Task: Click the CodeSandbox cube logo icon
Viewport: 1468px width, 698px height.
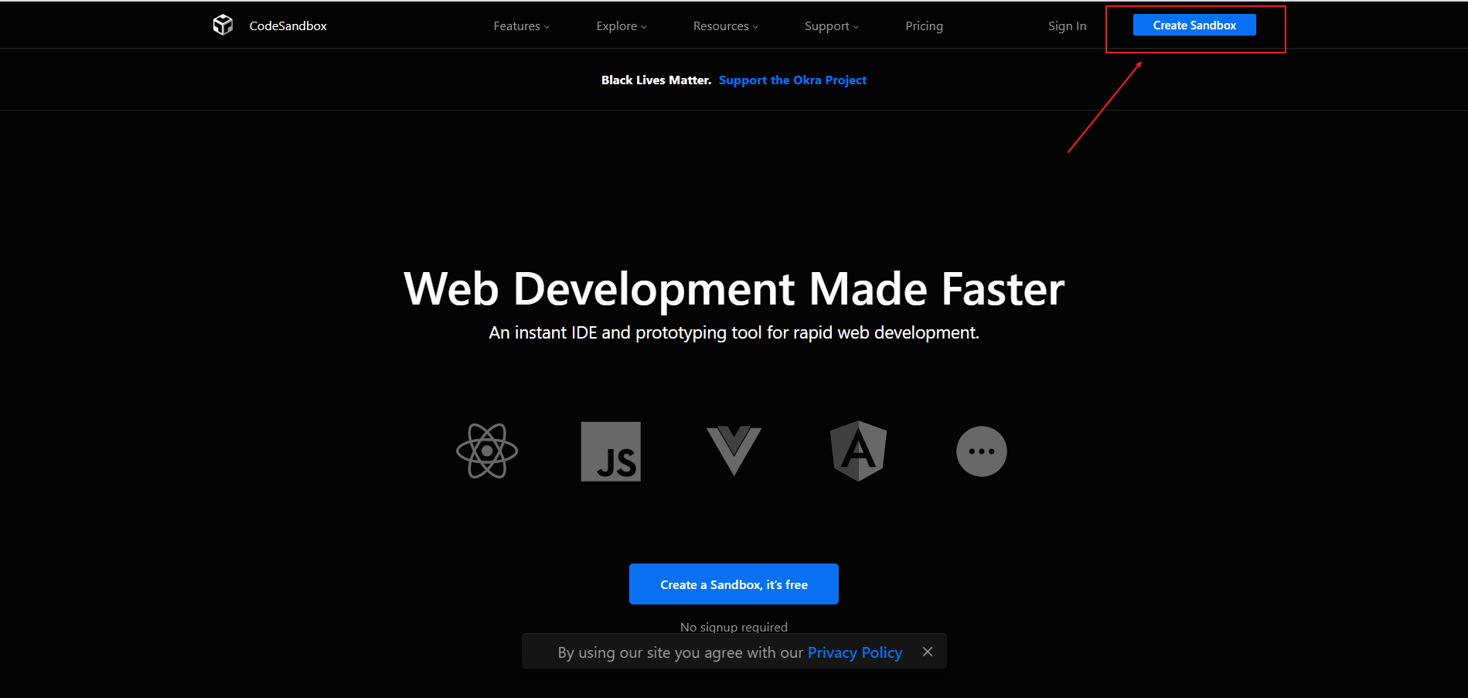Action: (223, 26)
